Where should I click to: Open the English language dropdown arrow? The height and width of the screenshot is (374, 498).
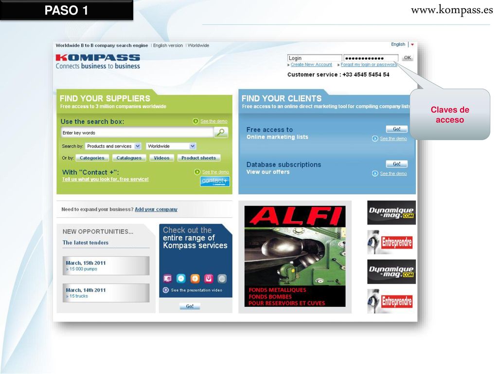point(412,44)
